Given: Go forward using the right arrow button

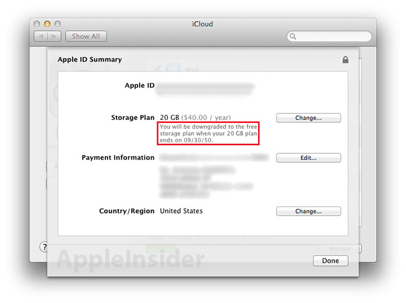Looking at the screenshot, I should tap(55, 36).
